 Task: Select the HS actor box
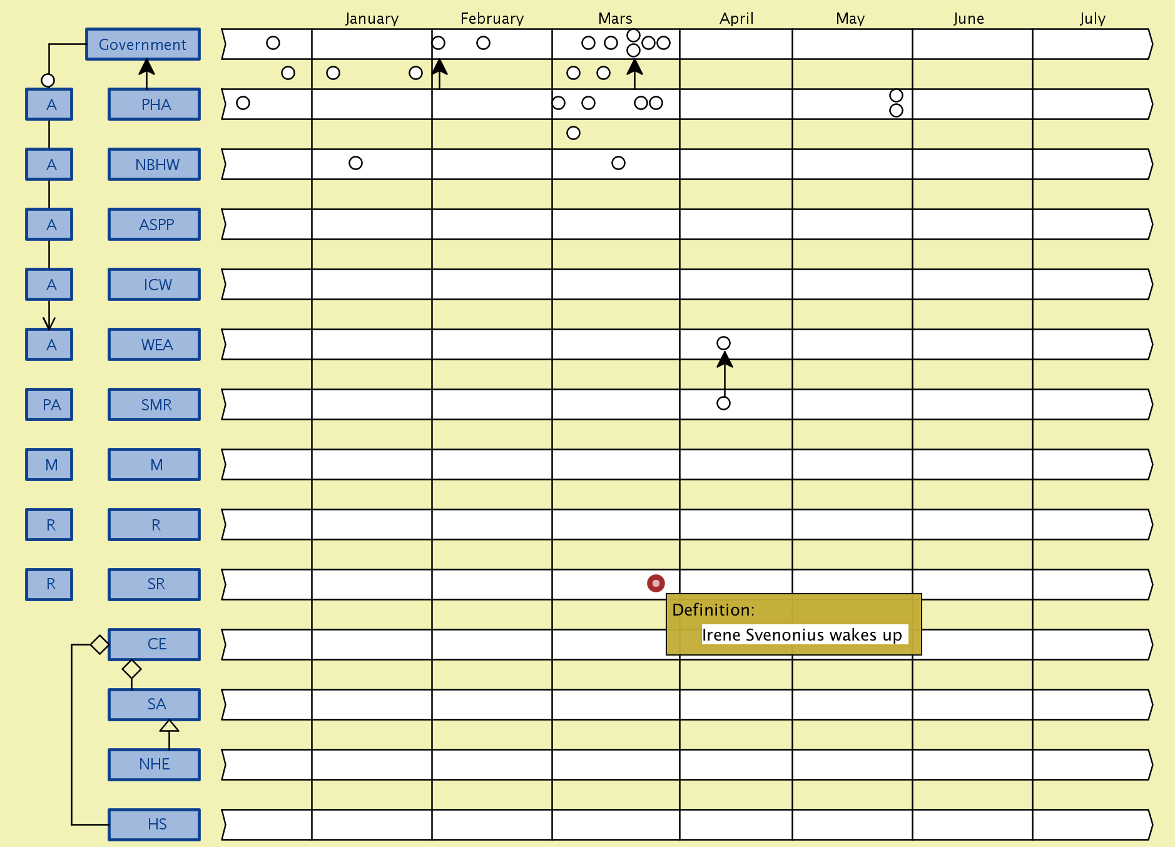point(155,824)
